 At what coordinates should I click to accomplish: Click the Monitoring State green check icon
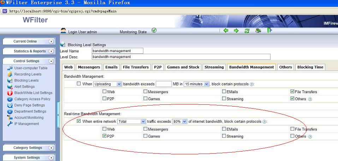click(154, 30)
